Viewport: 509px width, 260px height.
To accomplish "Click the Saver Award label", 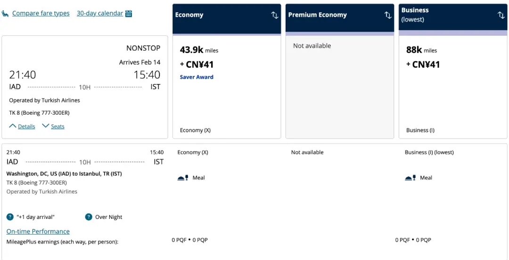I will [197, 77].
